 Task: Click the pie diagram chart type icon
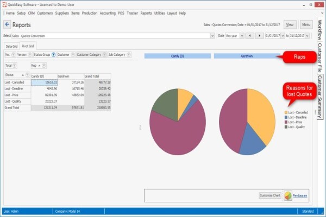tap(288, 196)
